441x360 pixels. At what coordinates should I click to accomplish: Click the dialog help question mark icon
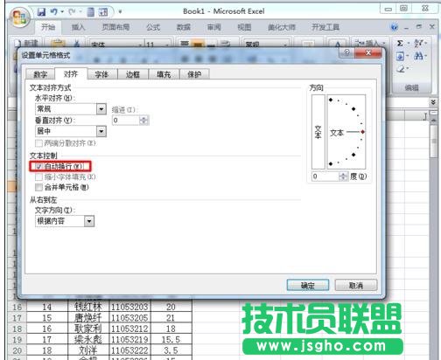346,52
